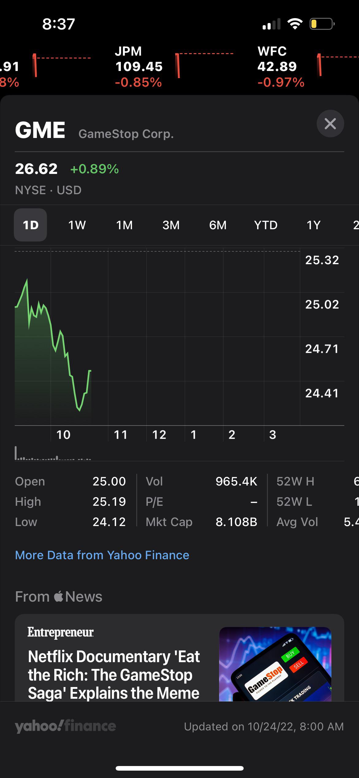Image resolution: width=359 pixels, height=778 pixels.
Task: Tap the WFC ticker in the strip
Action: [280, 66]
